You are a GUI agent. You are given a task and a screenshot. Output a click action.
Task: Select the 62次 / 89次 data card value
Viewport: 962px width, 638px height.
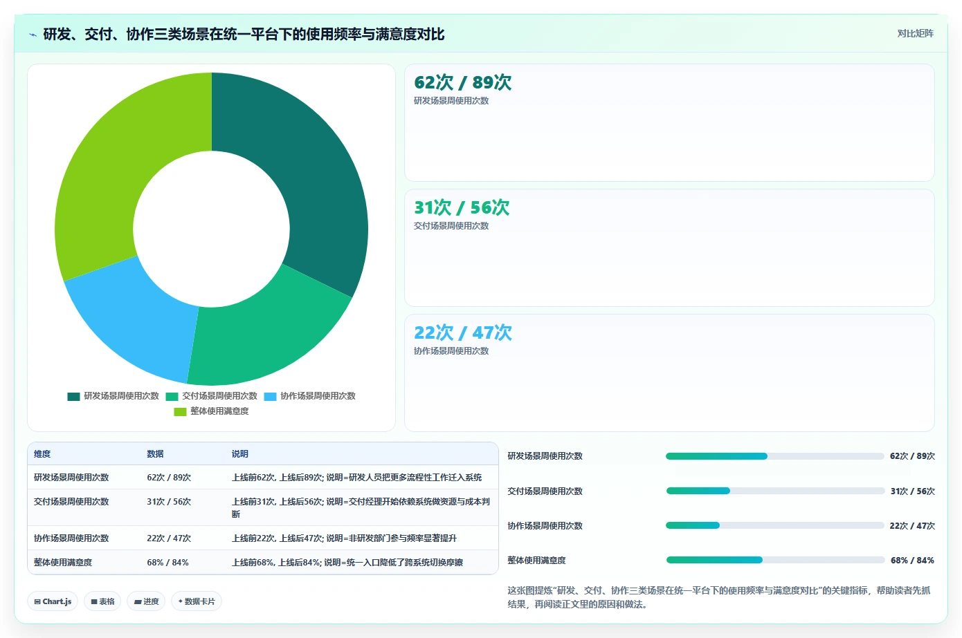click(x=462, y=82)
